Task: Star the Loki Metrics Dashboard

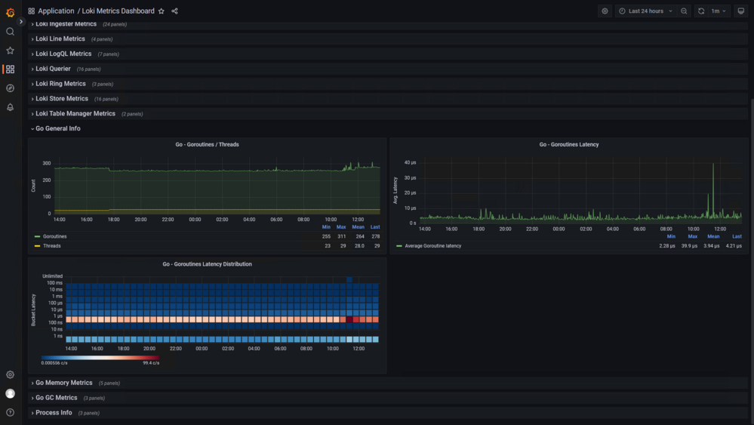Action: tap(162, 11)
